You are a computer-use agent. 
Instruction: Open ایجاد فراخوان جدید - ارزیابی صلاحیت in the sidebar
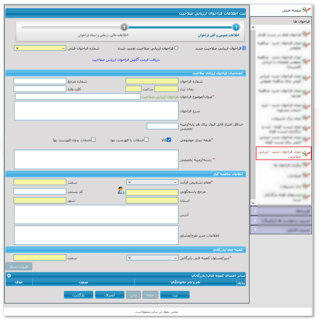283,153
